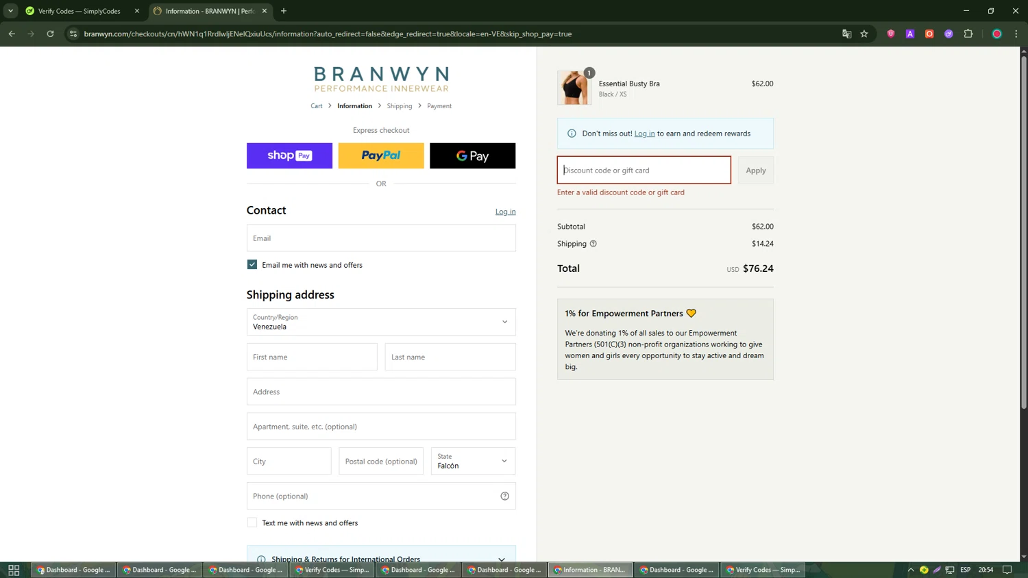Reload the checkout page
The image size is (1028, 578).
click(x=50, y=34)
